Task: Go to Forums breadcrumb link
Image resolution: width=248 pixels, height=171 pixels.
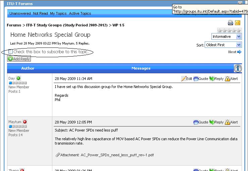Action: 14,25
